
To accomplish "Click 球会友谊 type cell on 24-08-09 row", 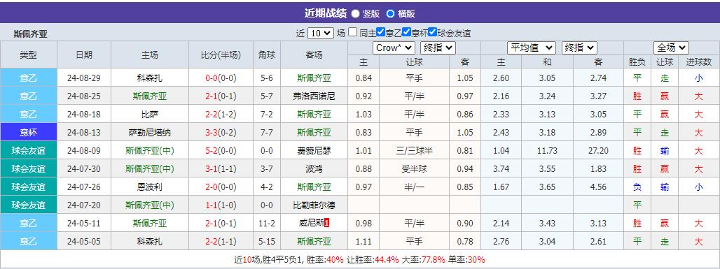I will pos(29,151).
